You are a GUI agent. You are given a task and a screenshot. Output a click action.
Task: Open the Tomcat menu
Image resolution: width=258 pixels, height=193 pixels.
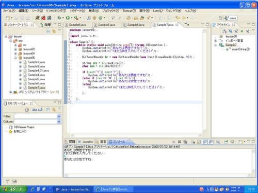[x=129, y=11]
